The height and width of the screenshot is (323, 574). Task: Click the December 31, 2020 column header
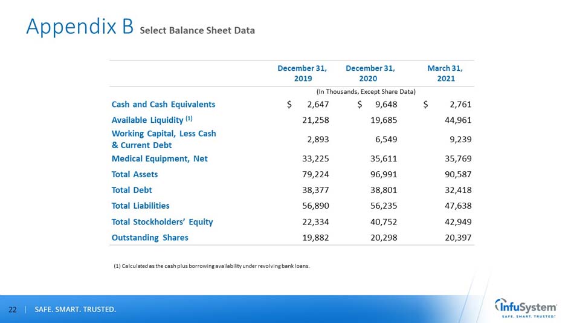coord(370,74)
